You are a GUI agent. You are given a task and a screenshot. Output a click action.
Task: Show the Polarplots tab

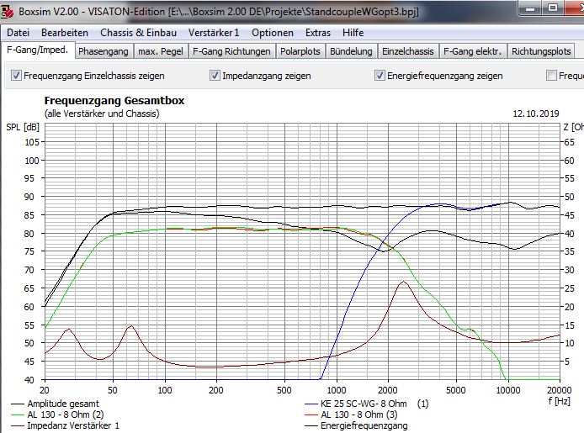[x=300, y=51]
